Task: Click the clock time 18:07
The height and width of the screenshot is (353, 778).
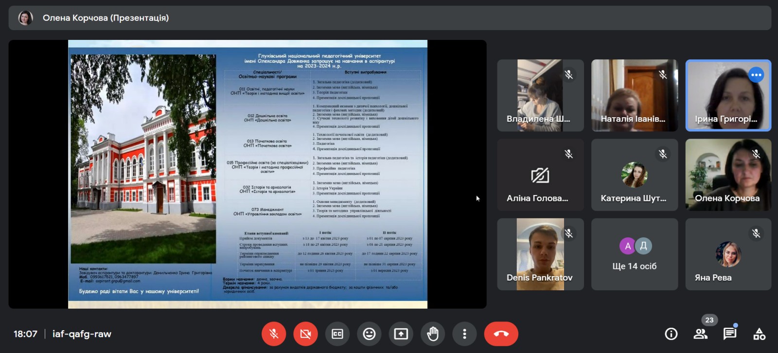Action: point(25,334)
